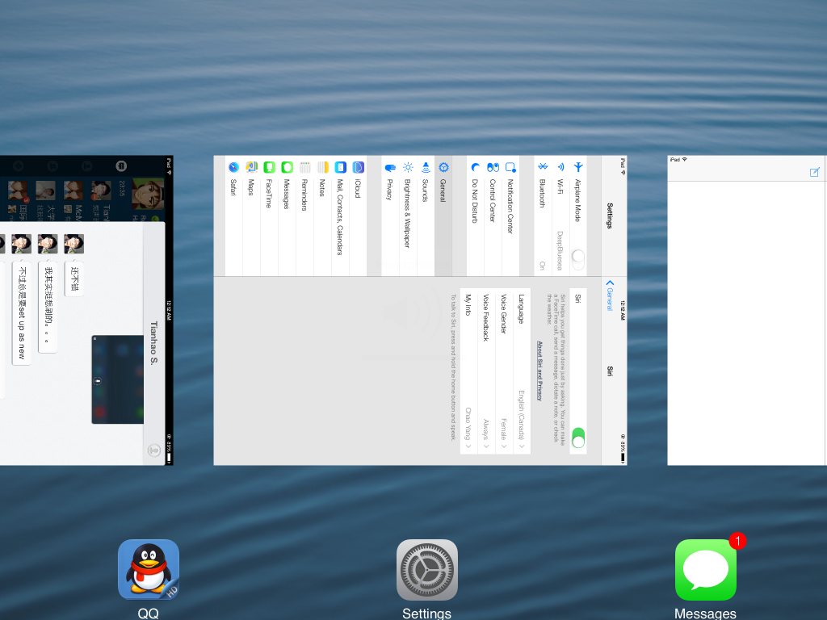The width and height of the screenshot is (827, 620).
Task: Select the iCloud icon in Settings sidebar
Action: (358, 167)
